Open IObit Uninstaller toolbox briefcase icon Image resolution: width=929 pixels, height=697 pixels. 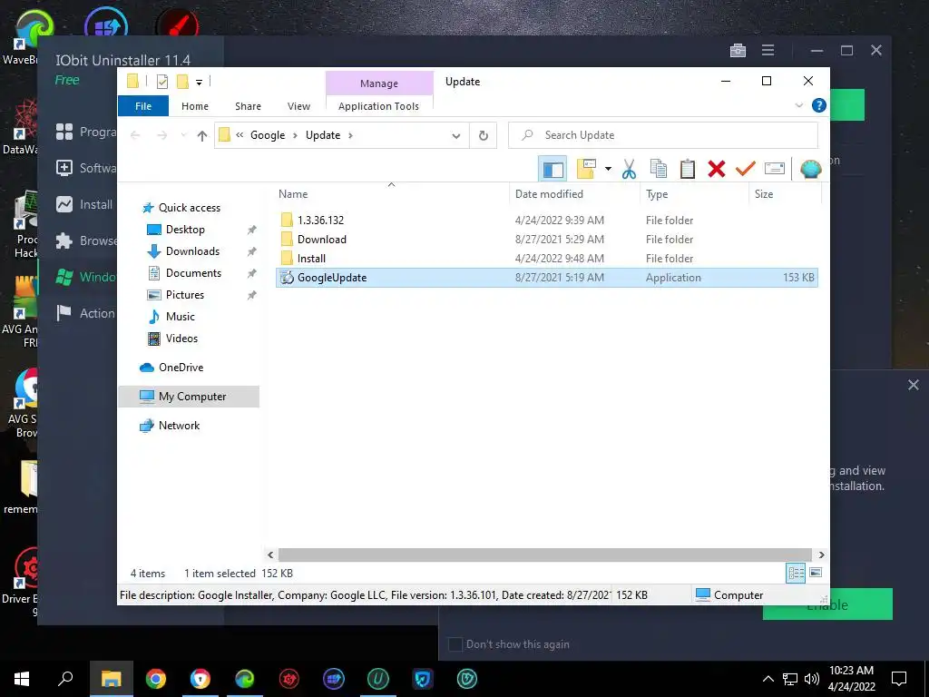click(x=738, y=51)
